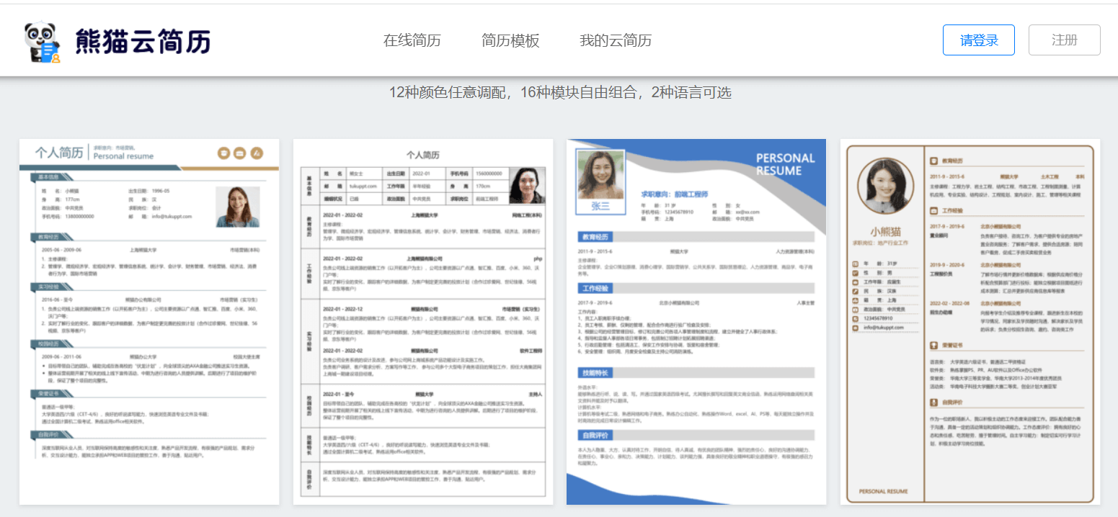Screen dimensions: 1118x517
Task: Open the 在线简历 navigation item
Action: pos(412,40)
